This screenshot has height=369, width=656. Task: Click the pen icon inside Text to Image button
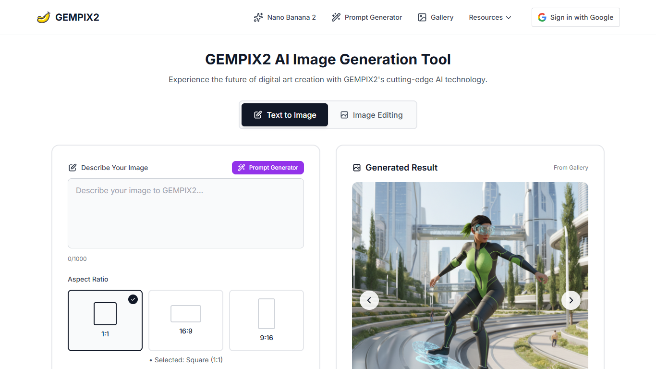click(x=257, y=115)
